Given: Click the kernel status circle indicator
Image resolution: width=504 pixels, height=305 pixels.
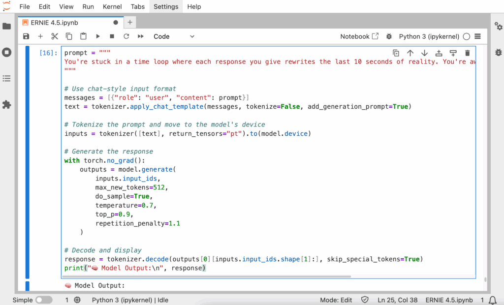Looking at the screenshot, I should (467, 36).
